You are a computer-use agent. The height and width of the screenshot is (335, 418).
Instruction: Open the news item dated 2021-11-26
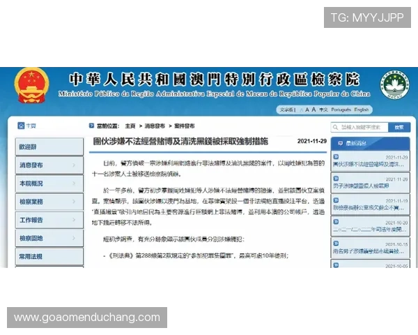coord(371,183)
